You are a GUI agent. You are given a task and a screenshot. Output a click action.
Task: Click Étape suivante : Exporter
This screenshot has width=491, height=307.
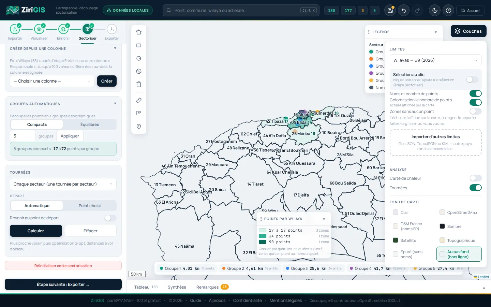tap(63, 284)
